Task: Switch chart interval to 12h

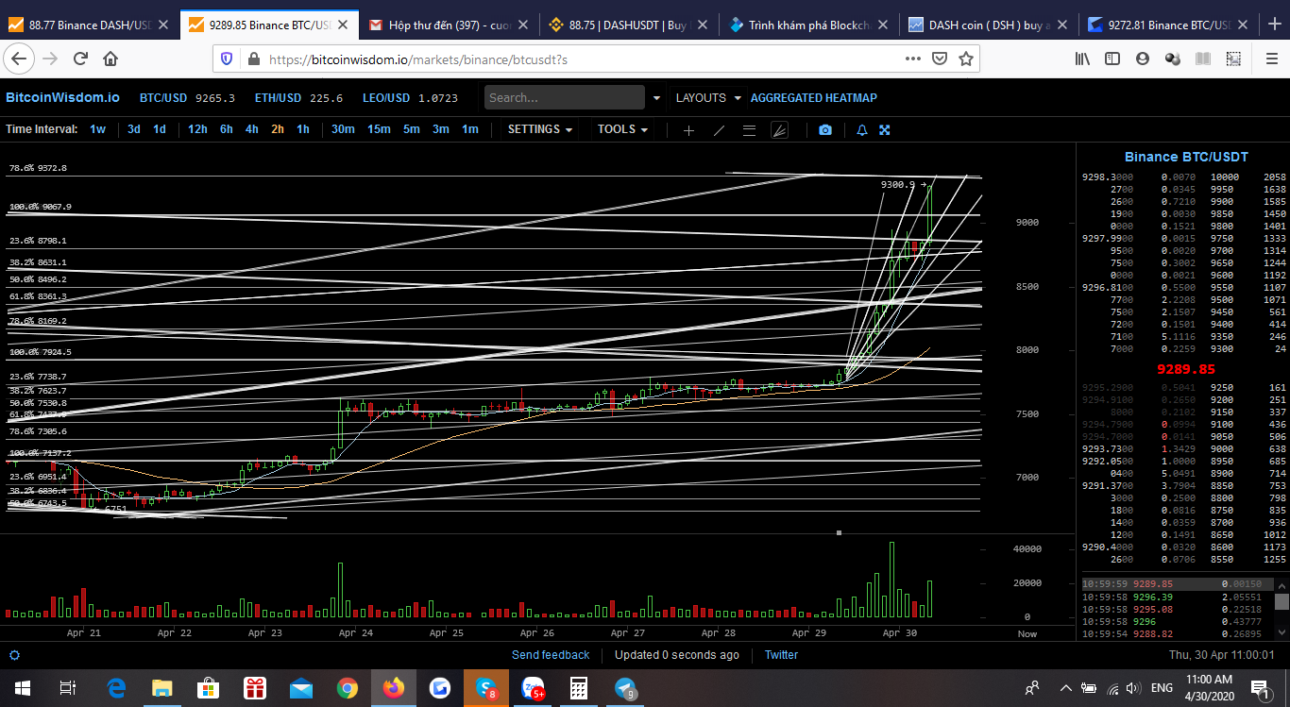Action: click(x=197, y=129)
